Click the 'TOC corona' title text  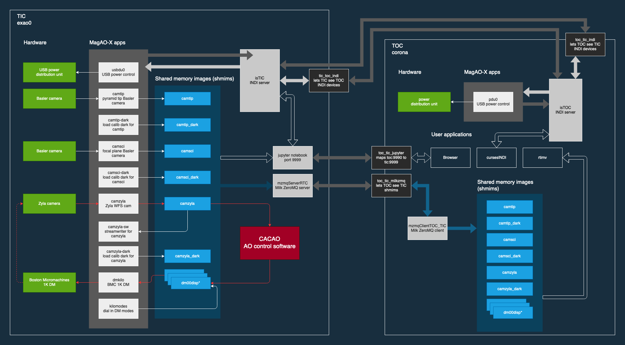[x=400, y=49]
